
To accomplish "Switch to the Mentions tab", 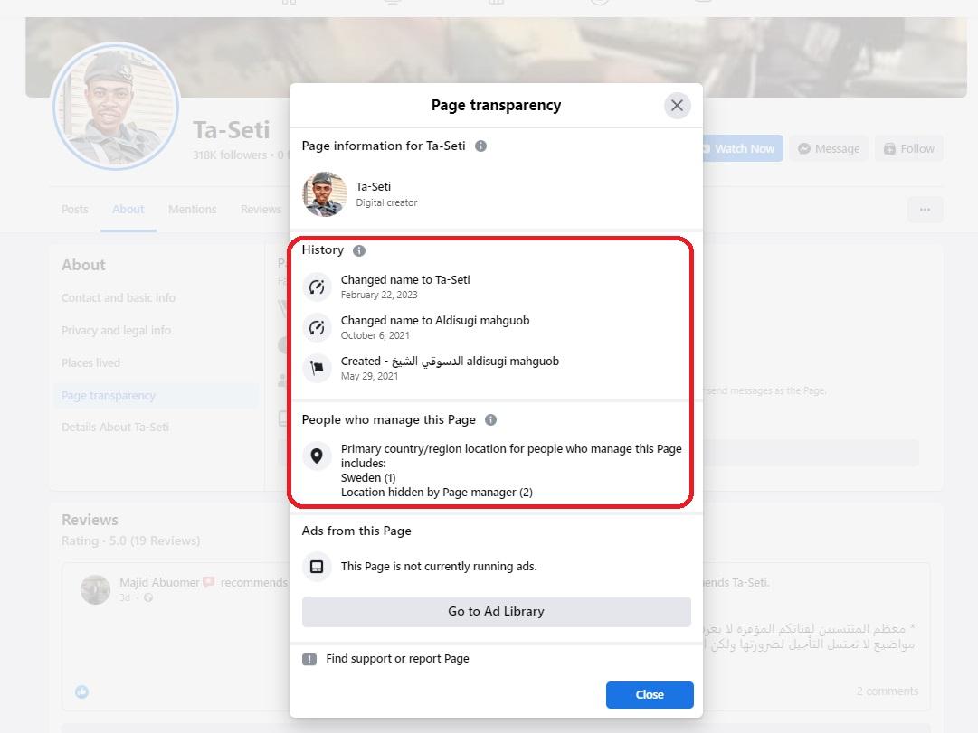I will [x=192, y=210].
